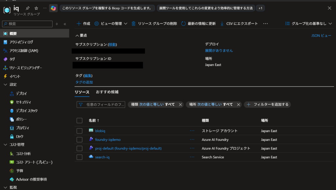
Task: Open three-dot menu for blobiq row
Action: pyautogui.click(x=192, y=131)
